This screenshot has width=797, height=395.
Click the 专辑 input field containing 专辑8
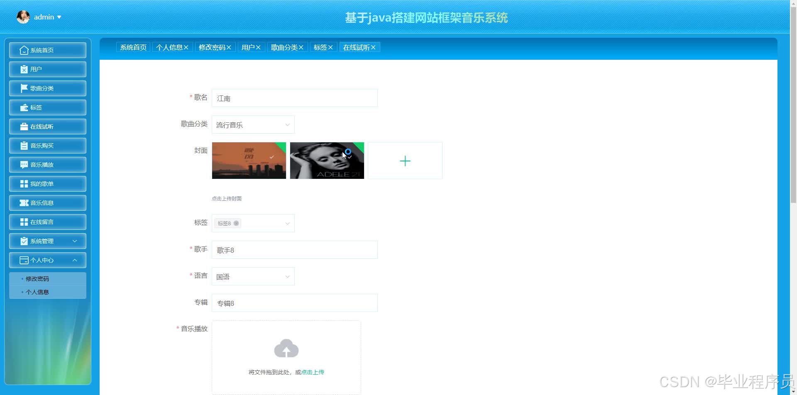pos(295,303)
